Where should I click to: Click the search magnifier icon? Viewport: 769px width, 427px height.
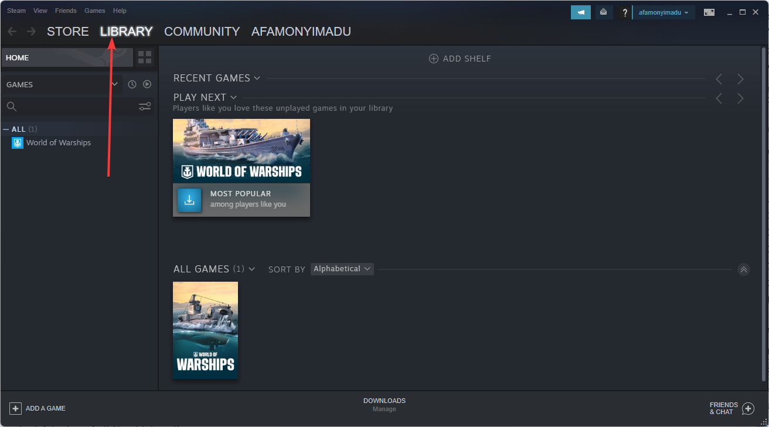pyautogui.click(x=12, y=106)
